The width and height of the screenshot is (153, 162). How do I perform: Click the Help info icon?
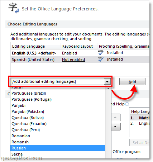[127, 104]
